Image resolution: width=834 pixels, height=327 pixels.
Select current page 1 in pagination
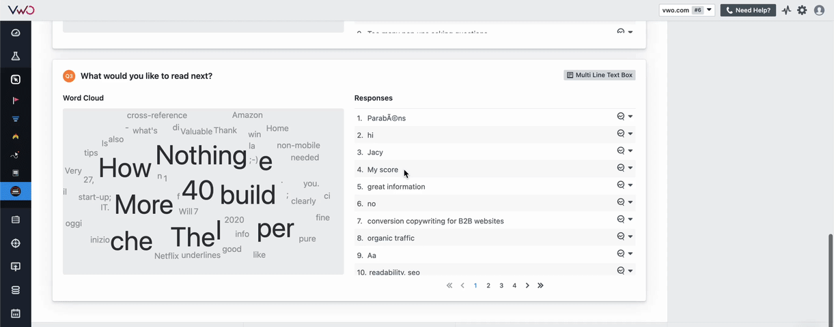point(475,285)
